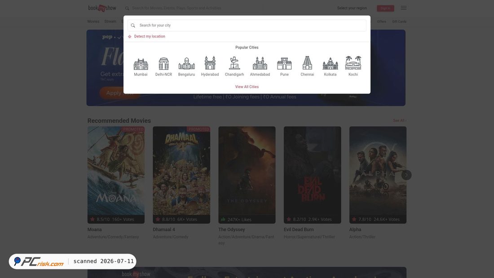Open the Select your region dropdown
The image size is (494, 278).
352,8
